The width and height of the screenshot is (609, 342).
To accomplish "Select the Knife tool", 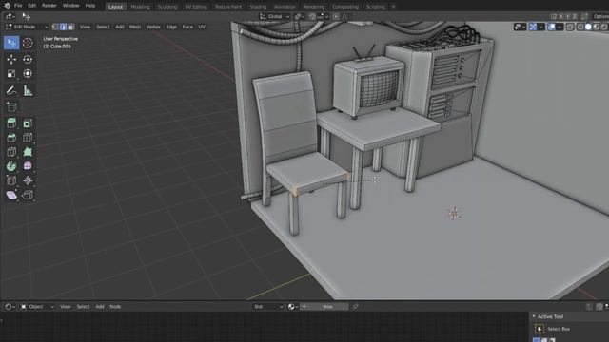I will [11, 152].
